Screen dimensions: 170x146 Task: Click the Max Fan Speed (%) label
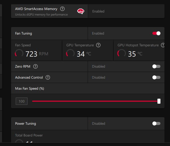(x=30, y=88)
